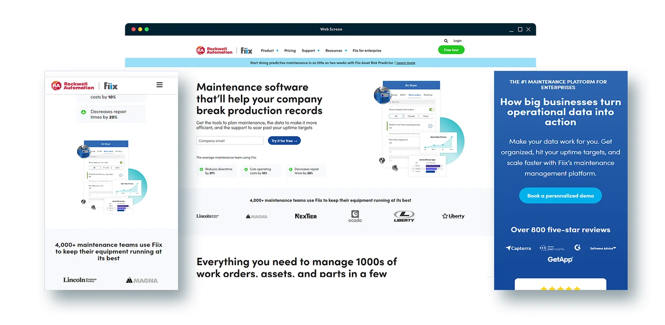Click the Try it for free button
This screenshot has width=665, height=325.
[x=284, y=141]
